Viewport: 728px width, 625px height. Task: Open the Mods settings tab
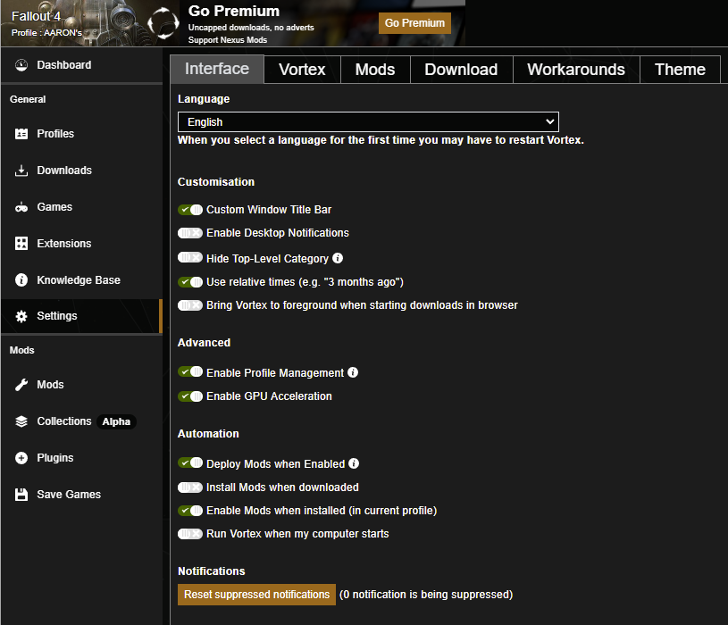click(x=375, y=70)
